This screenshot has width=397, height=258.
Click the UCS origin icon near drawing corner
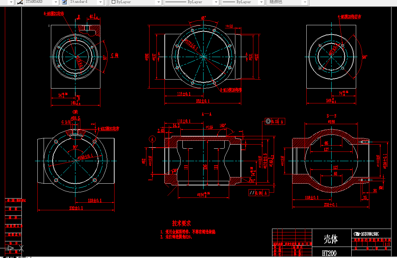[x=21, y=248]
